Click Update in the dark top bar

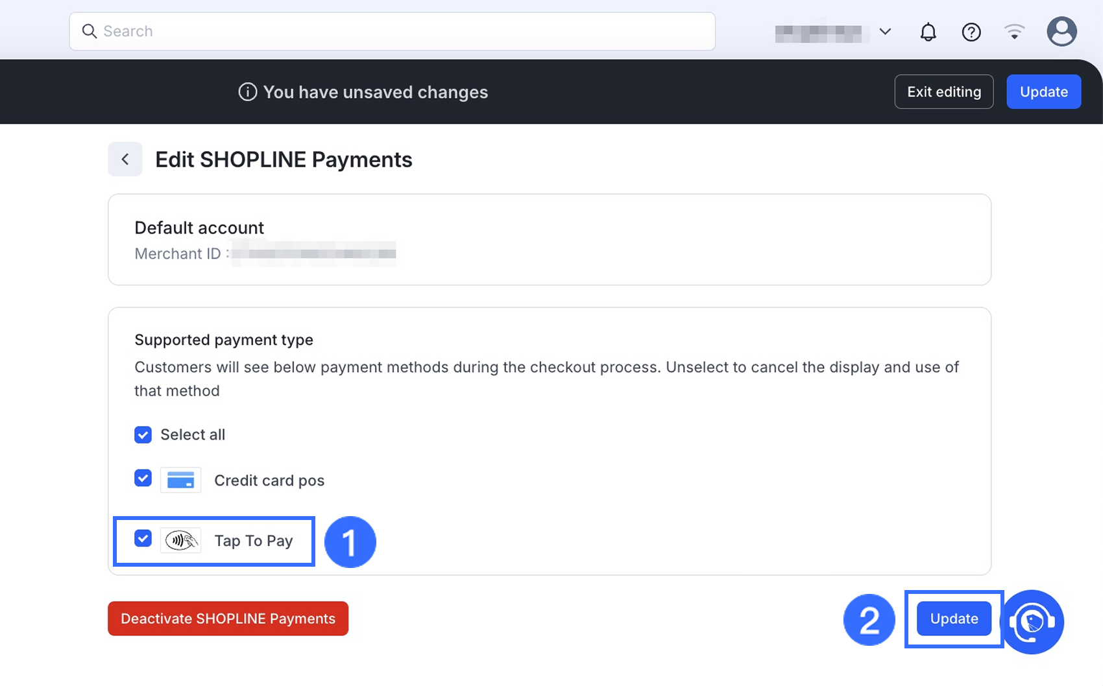tap(1043, 91)
